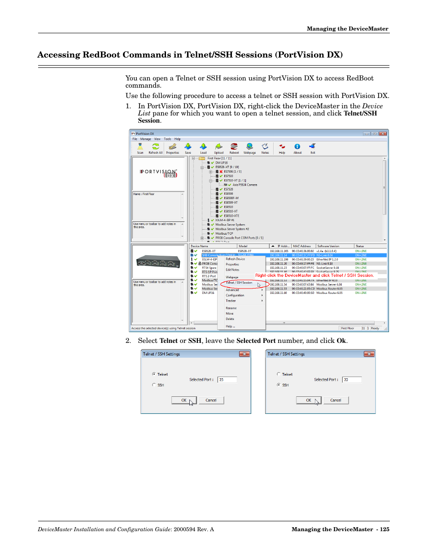
Task: Click the Load toolbar icon
Action: pyautogui.click(x=203, y=148)
